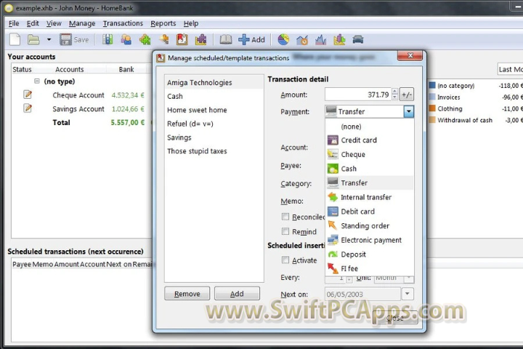Select Those stupid taxes template
The height and width of the screenshot is (349, 523).
tap(214, 151)
